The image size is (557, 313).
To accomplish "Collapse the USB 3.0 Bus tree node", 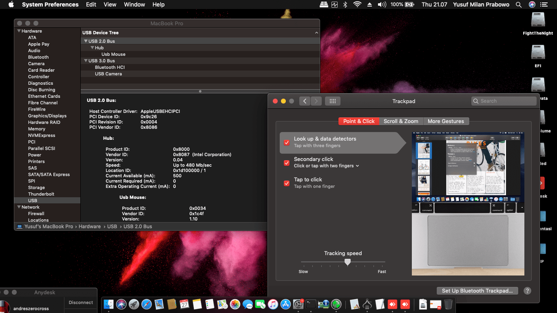I will tap(86, 61).
